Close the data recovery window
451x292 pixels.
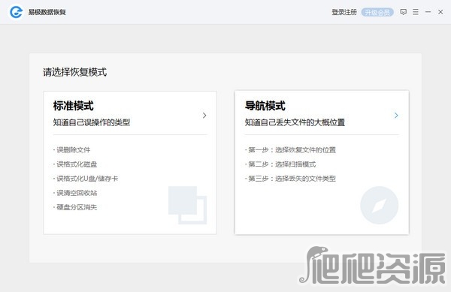440,12
